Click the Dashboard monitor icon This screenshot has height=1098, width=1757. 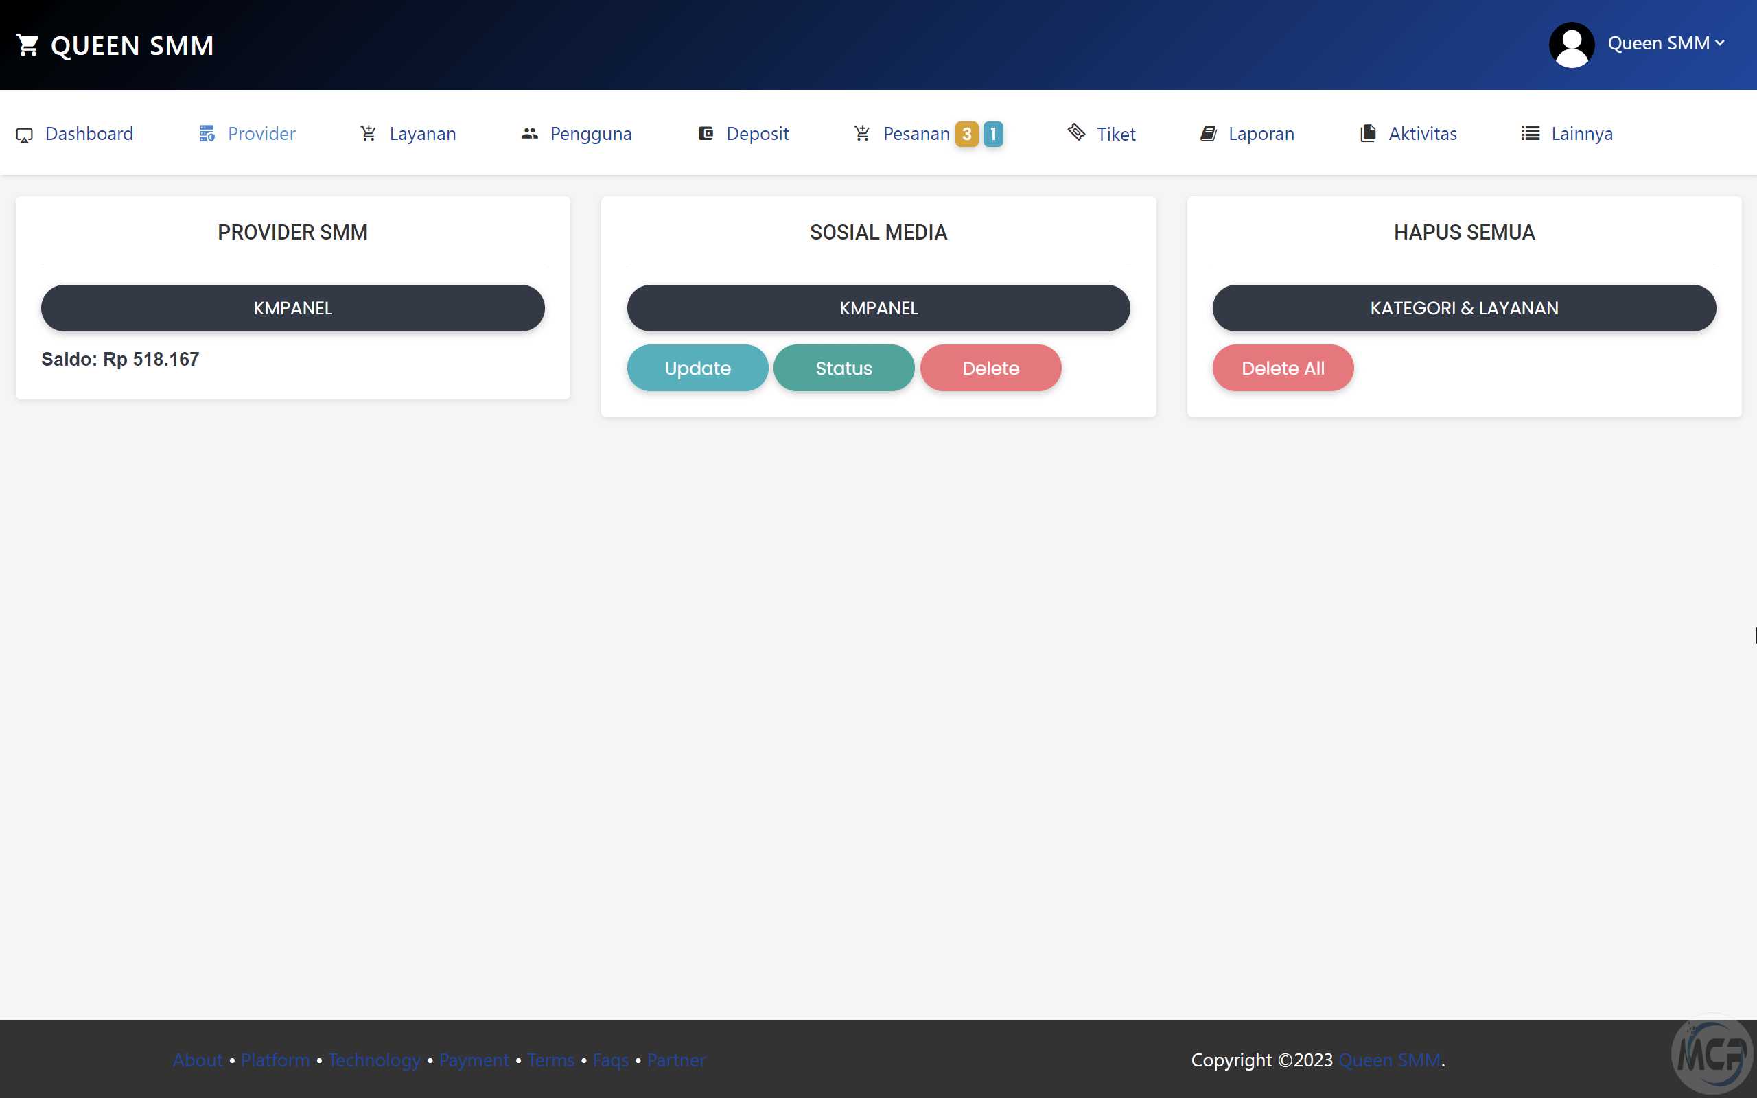(25, 135)
